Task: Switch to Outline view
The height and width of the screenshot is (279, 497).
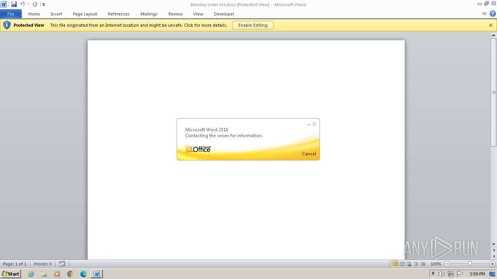Action: click(416, 264)
